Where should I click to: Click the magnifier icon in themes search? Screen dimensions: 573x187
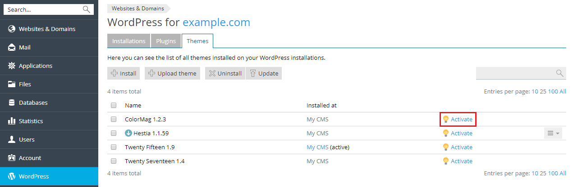[x=559, y=73]
